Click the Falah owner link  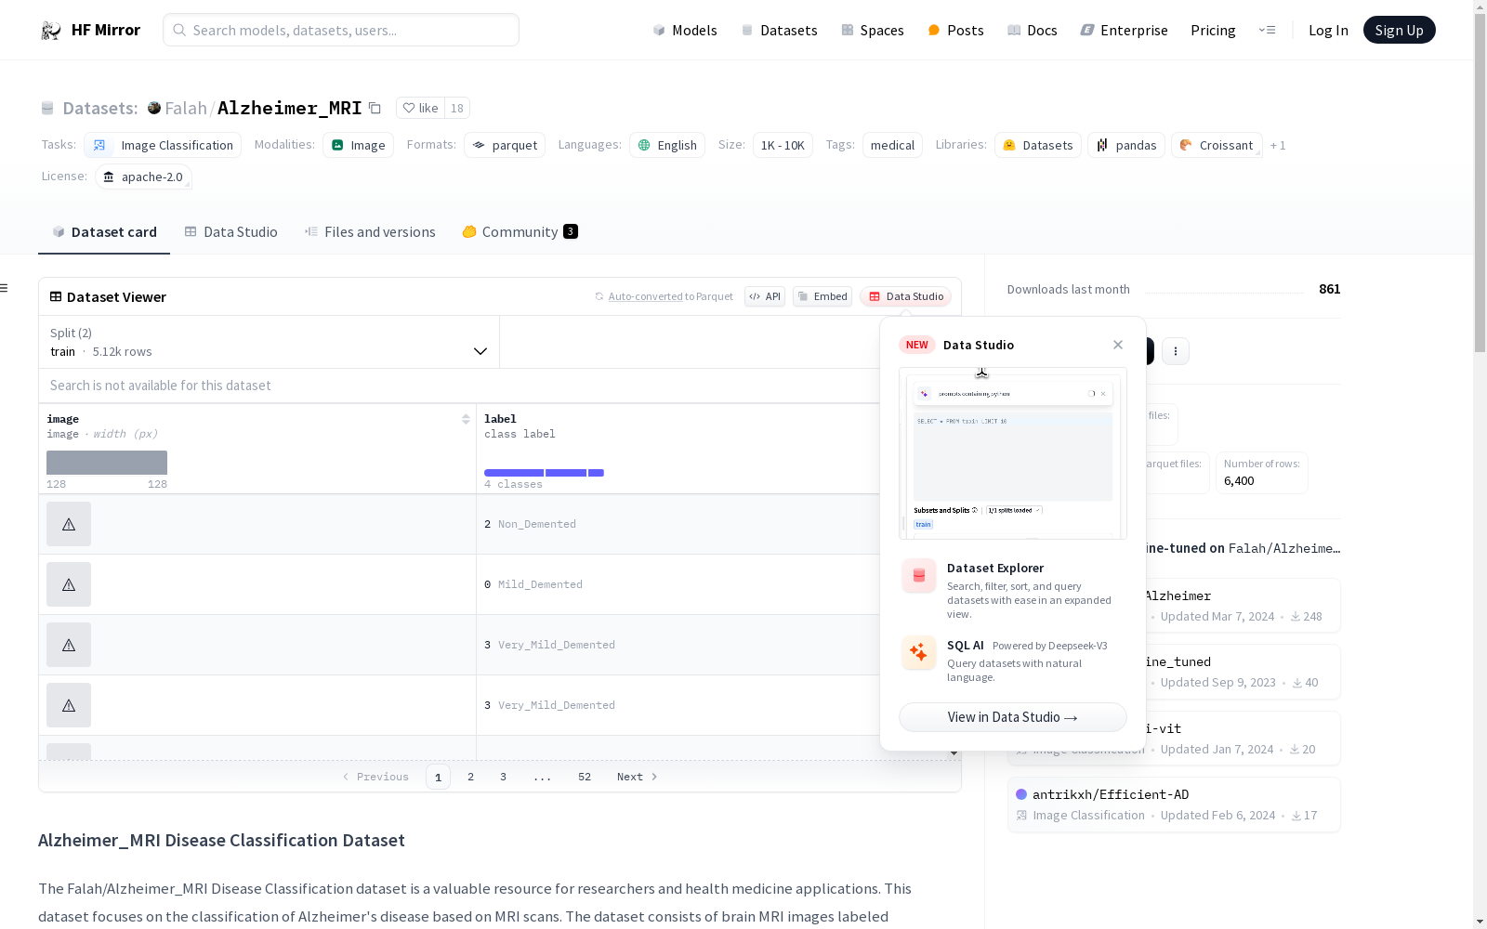(186, 108)
